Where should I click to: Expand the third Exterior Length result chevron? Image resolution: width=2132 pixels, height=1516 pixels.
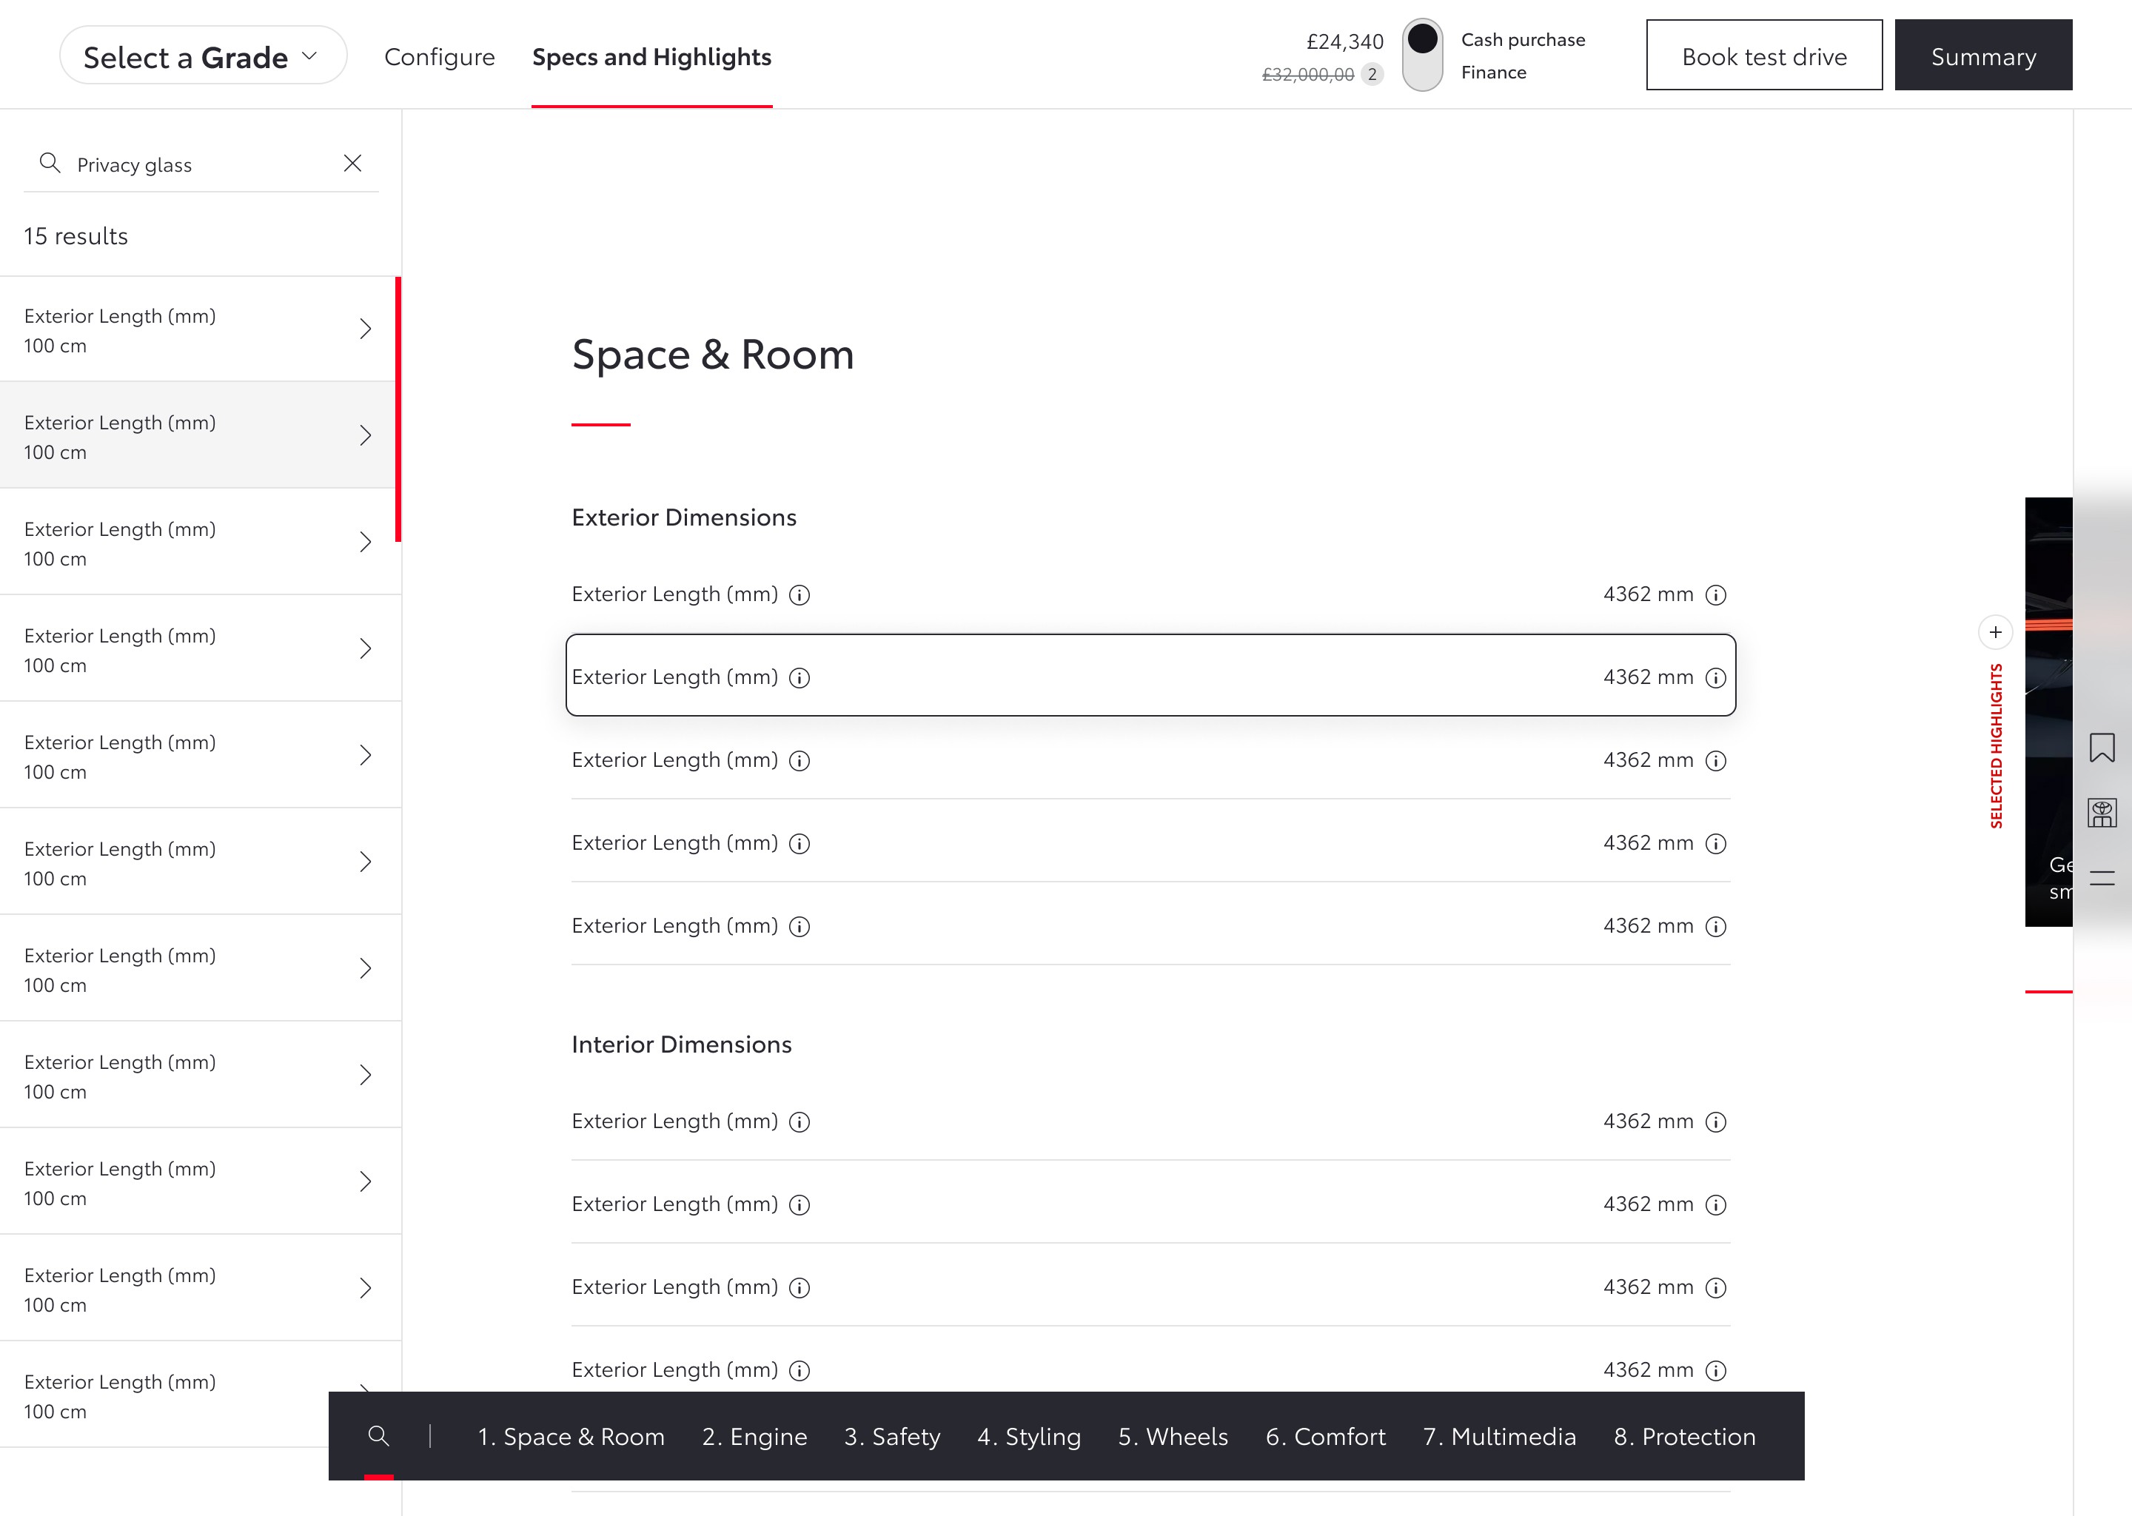[366, 543]
